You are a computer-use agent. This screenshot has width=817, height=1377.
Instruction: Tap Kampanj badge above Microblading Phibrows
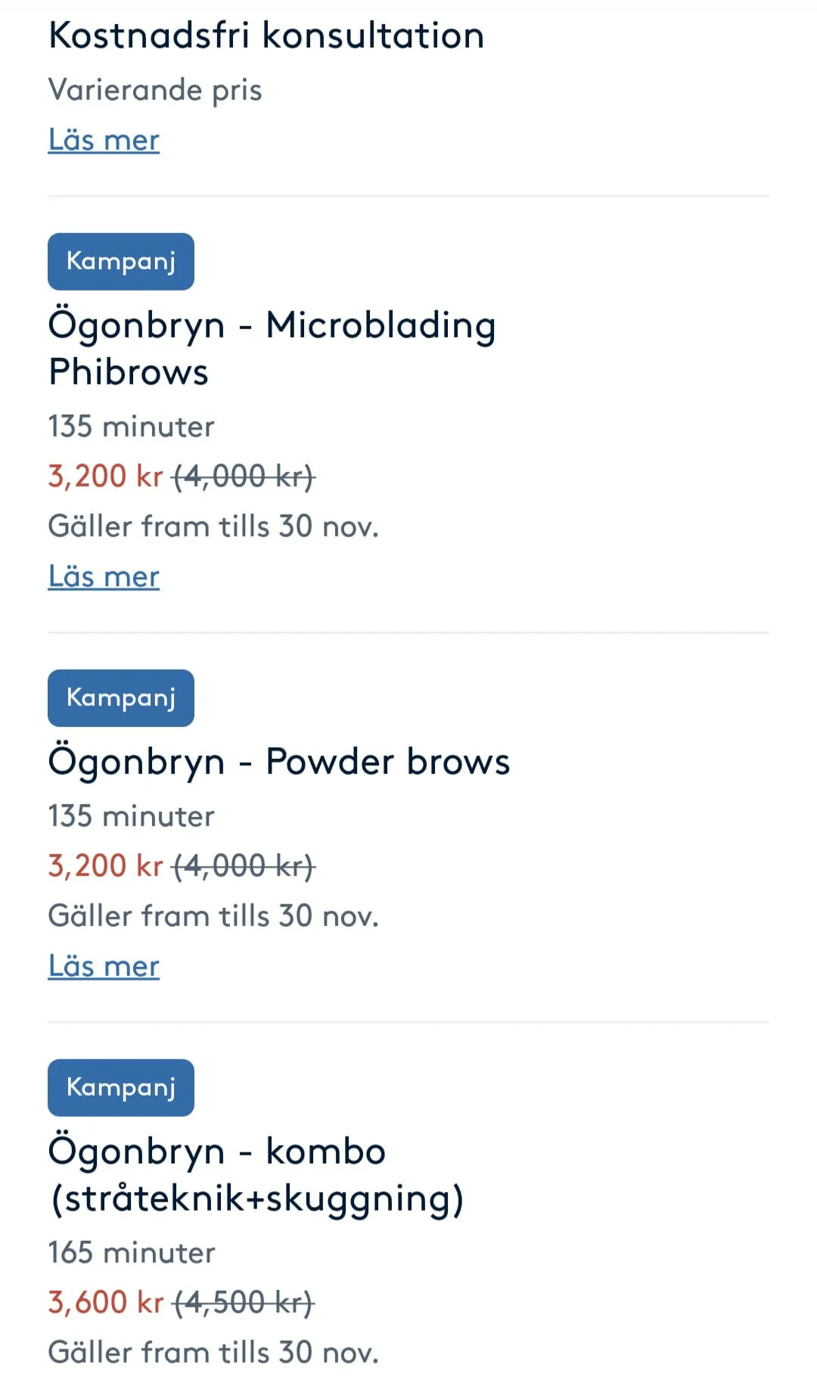(x=121, y=262)
